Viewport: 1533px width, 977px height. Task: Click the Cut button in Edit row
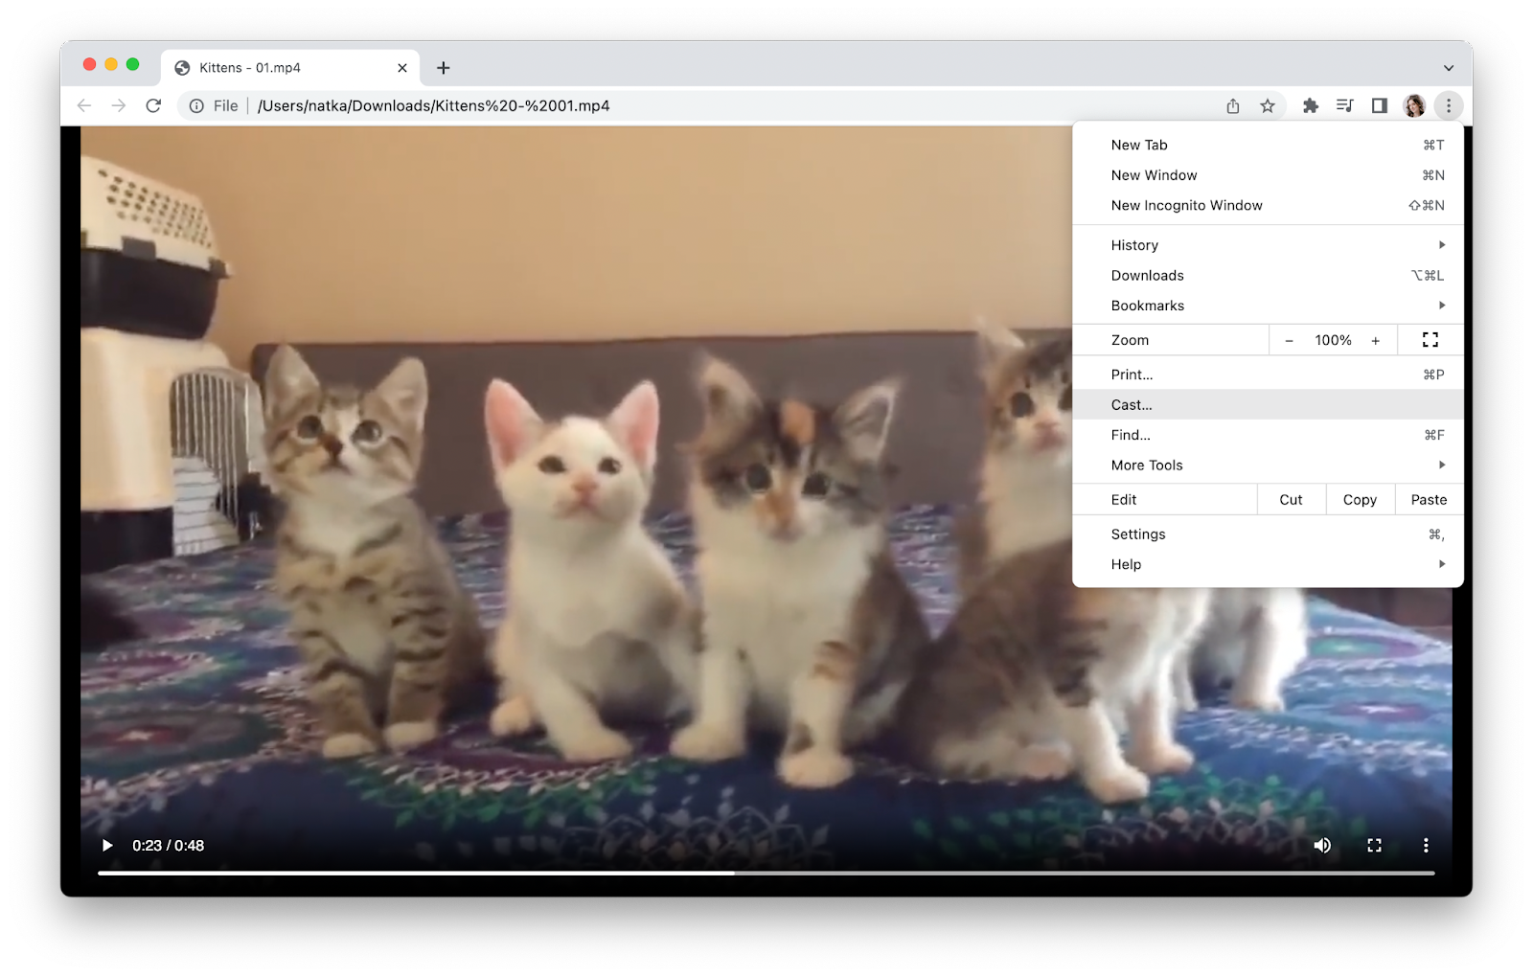pos(1292,500)
